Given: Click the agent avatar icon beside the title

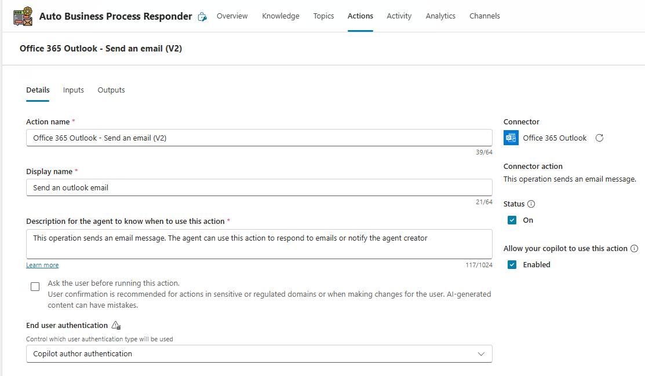Looking at the screenshot, I should pos(23,16).
